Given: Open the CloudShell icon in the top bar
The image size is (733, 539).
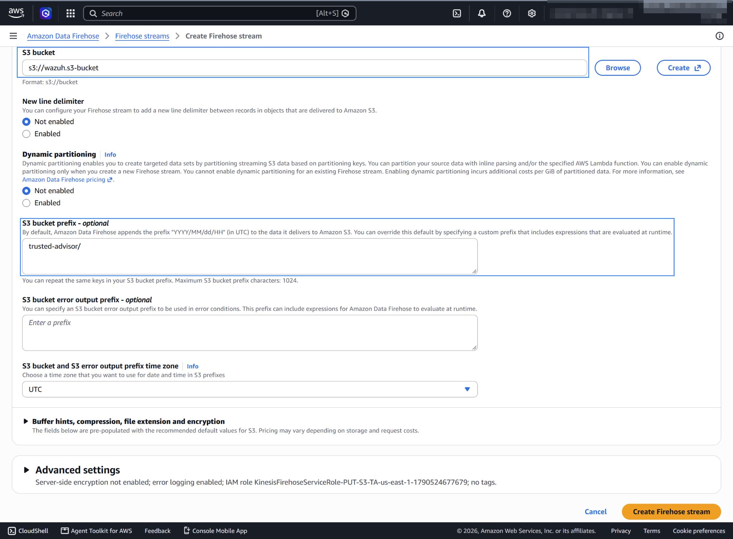Looking at the screenshot, I should (x=457, y=13).
